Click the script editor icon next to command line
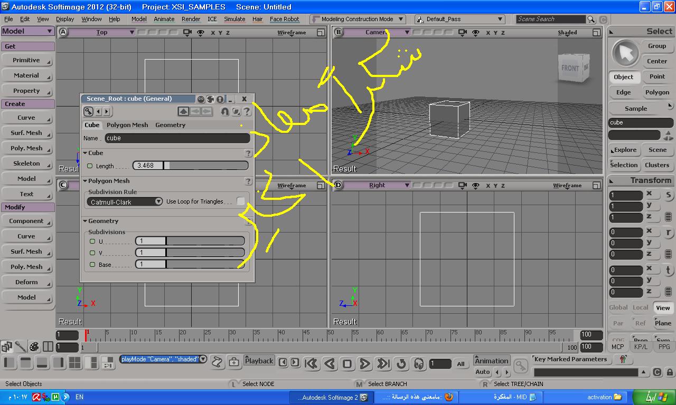 217,361
